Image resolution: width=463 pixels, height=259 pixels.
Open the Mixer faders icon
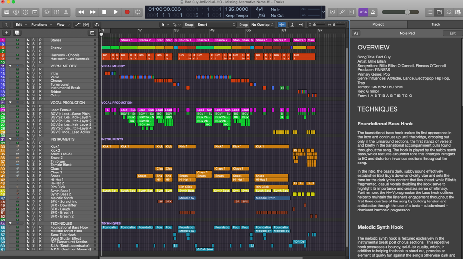point(56,12)
